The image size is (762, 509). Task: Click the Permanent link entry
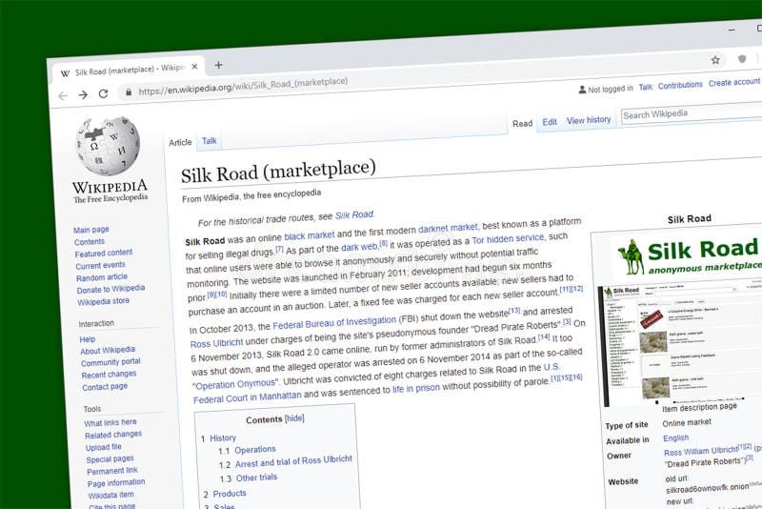112,471
